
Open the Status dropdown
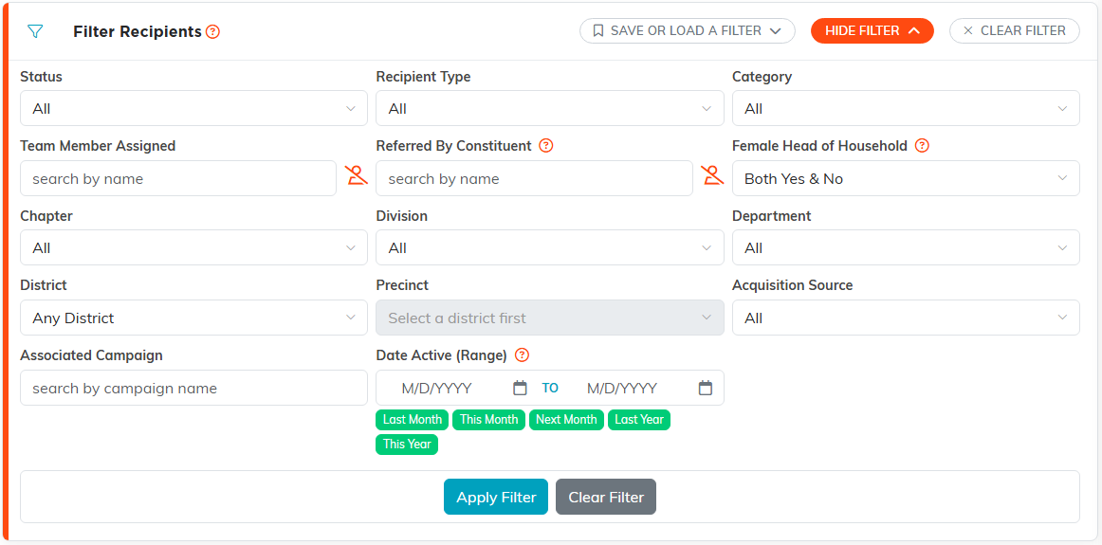point(194,108)
